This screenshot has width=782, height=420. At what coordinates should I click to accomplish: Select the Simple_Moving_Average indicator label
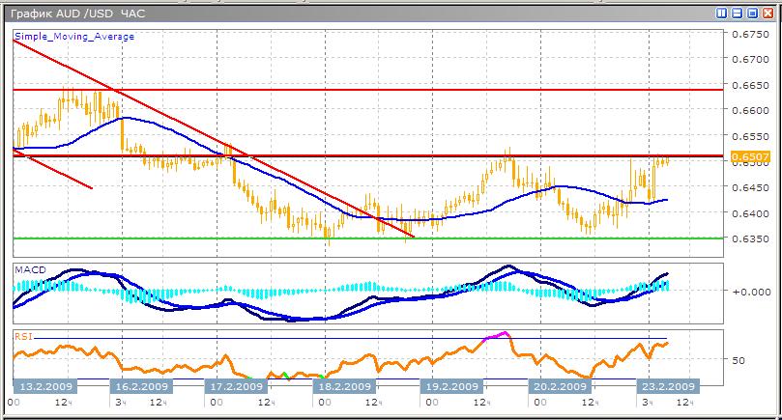pyautogui.click(x=73, y=37)
